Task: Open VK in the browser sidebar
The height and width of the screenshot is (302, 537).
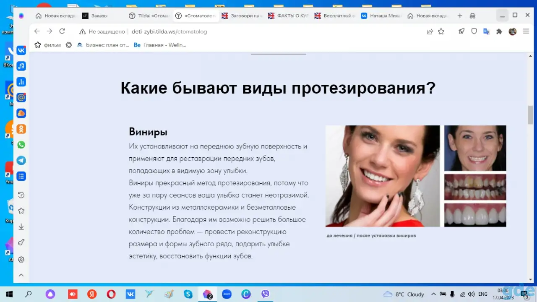Action: point(21,50)
